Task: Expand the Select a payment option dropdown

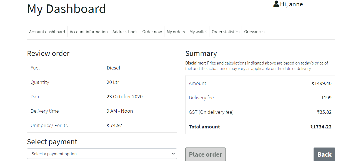Action: 102,154
